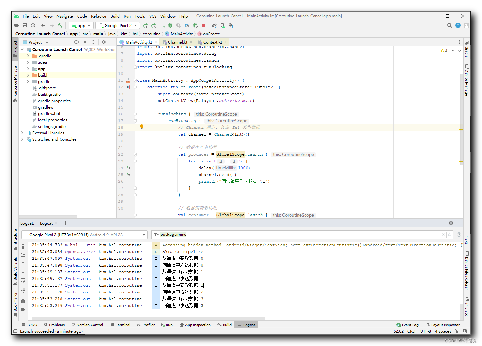Clear Logcat with trash icon
The image size is (482, 346).
[23, 246]
